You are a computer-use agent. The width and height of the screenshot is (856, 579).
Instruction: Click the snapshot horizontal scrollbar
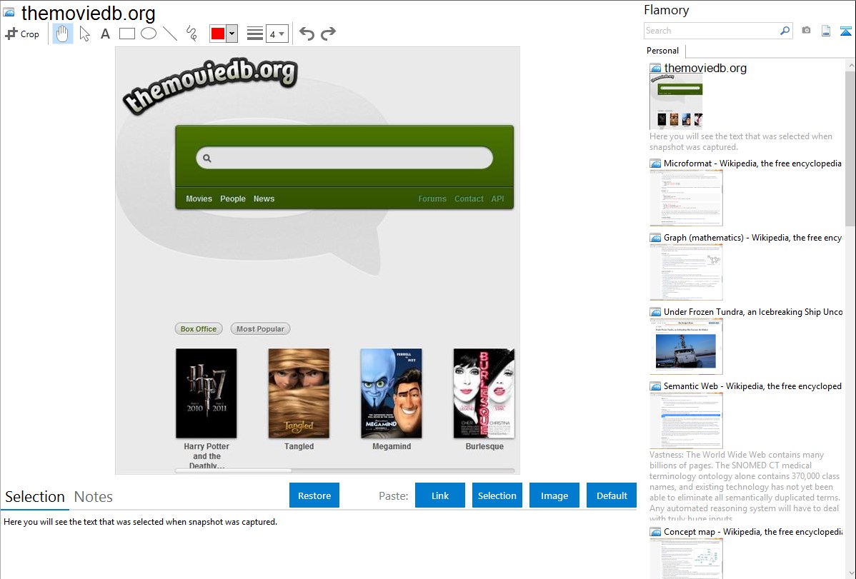point(344,470)
